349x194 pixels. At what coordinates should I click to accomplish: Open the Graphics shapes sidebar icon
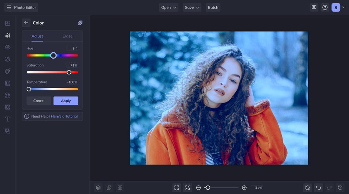7,95
